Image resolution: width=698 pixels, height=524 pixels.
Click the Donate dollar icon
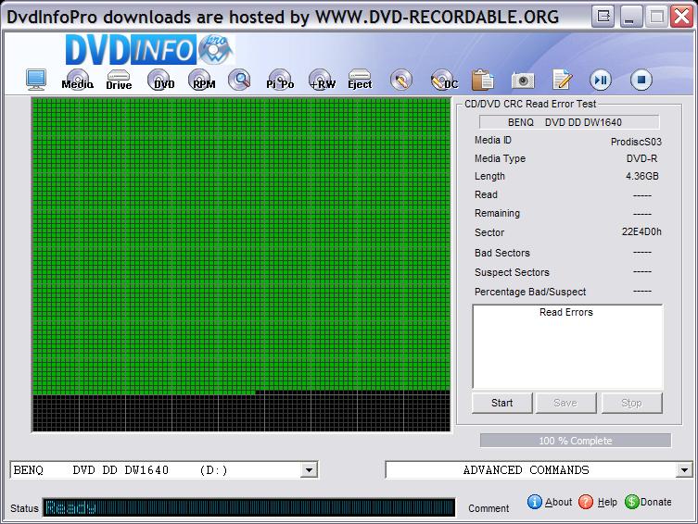click(x=631, y=502)
